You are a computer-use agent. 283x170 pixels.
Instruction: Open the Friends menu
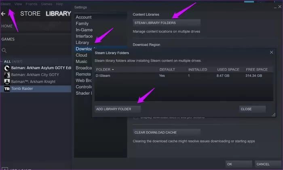click(32, 4)
